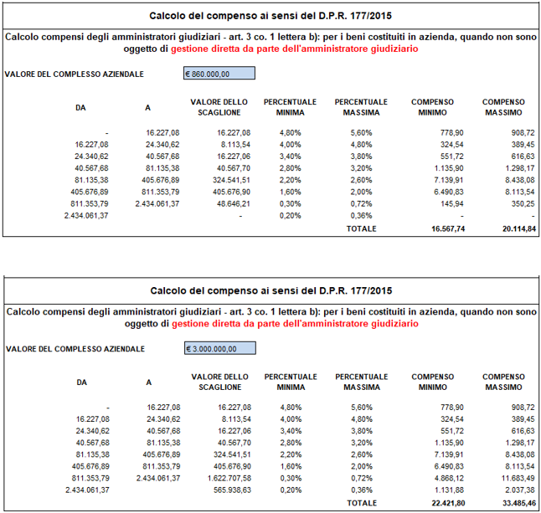Screen dimensions: 541x513
Task: Click the minimum total 22.421,80 cell
Action: [x=448, y=503]
